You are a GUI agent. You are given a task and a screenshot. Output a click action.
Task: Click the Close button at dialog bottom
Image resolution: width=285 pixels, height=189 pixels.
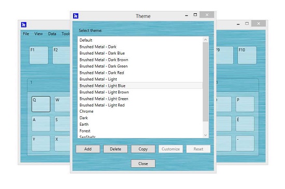tap(143, 164)
